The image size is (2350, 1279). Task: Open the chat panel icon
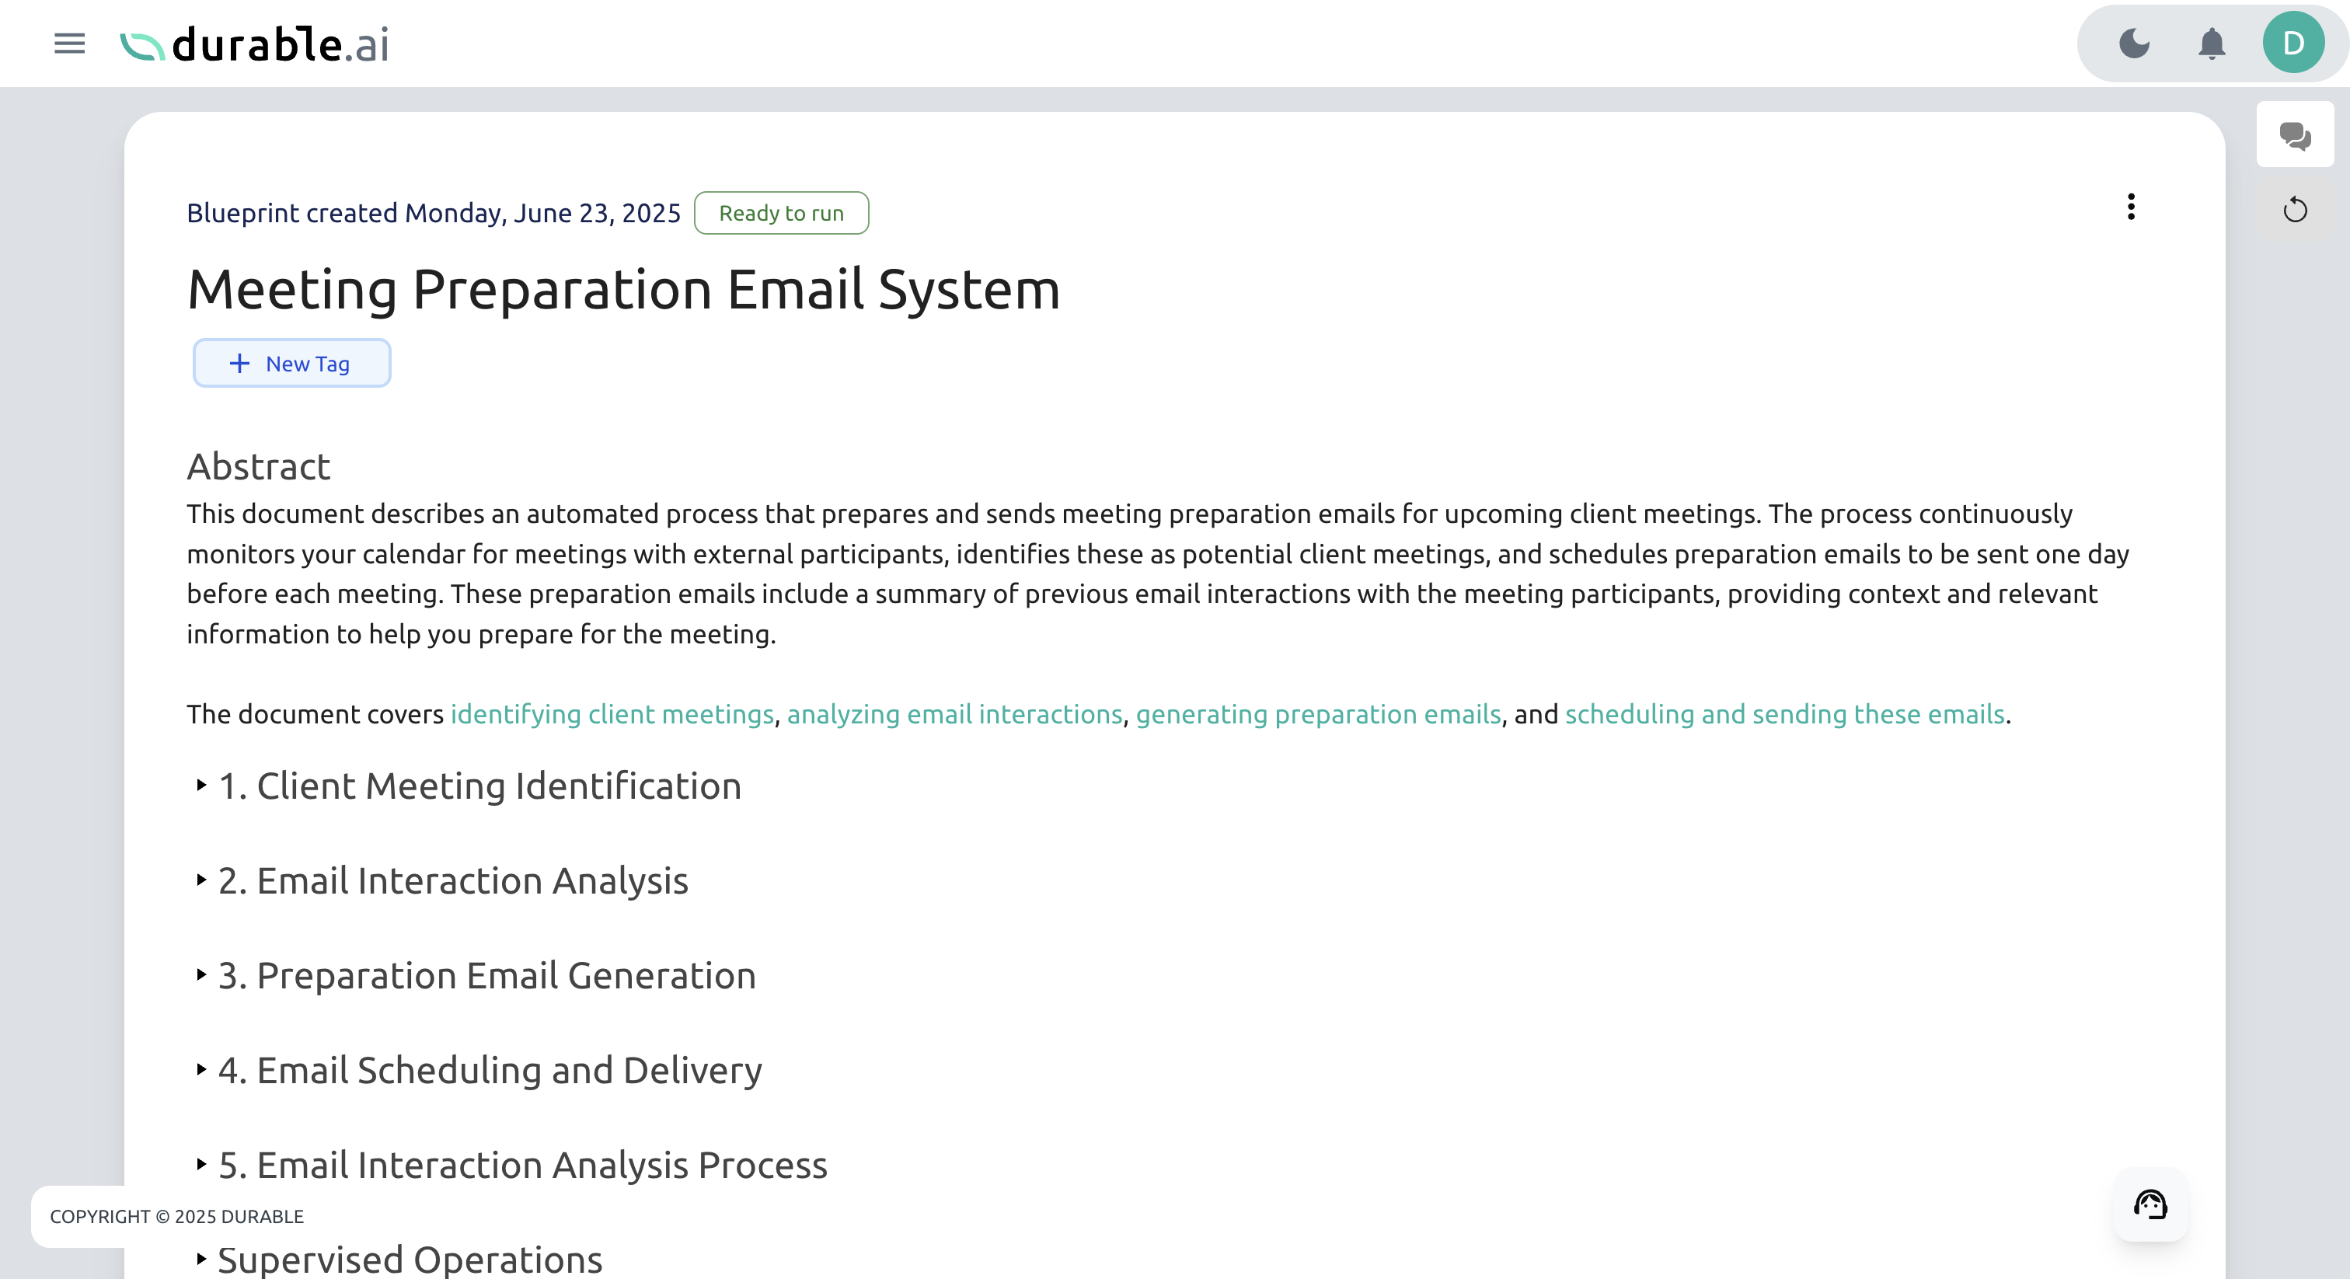(2294, 136)
